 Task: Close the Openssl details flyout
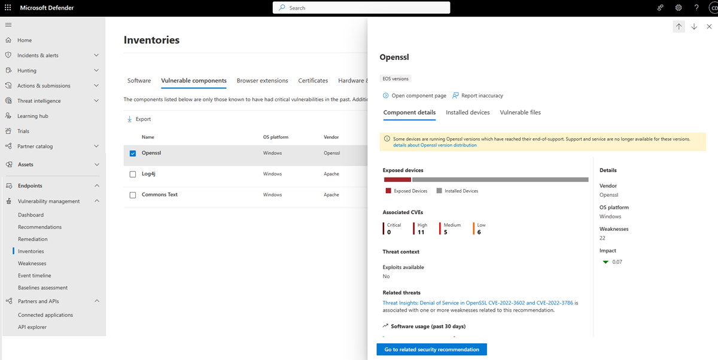(710, 26)
